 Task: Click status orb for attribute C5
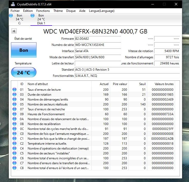14,153
